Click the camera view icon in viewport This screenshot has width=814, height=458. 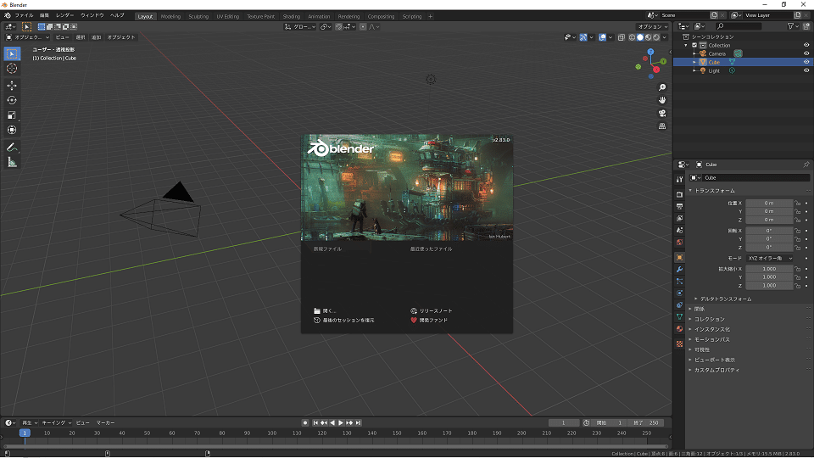pos(662,113)
